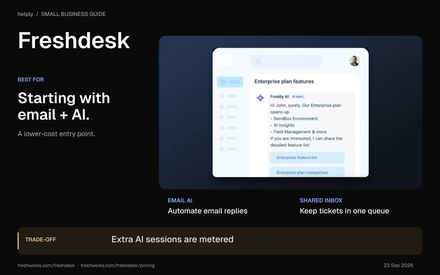Click the SHARED INBOX label
440x275 pixels.
321,200
